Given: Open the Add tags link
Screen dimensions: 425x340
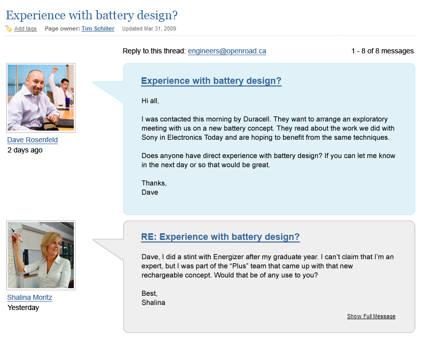Looking at the screenshot, I should (x=25, y=29).
